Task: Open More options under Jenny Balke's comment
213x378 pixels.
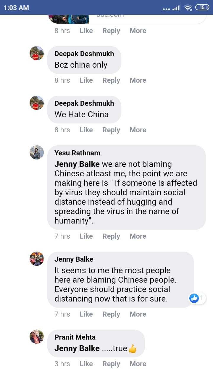Action: click(x=138, y=314)
